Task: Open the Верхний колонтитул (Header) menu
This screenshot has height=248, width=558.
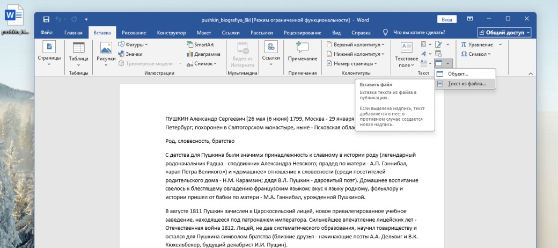Action: point(355,45)
